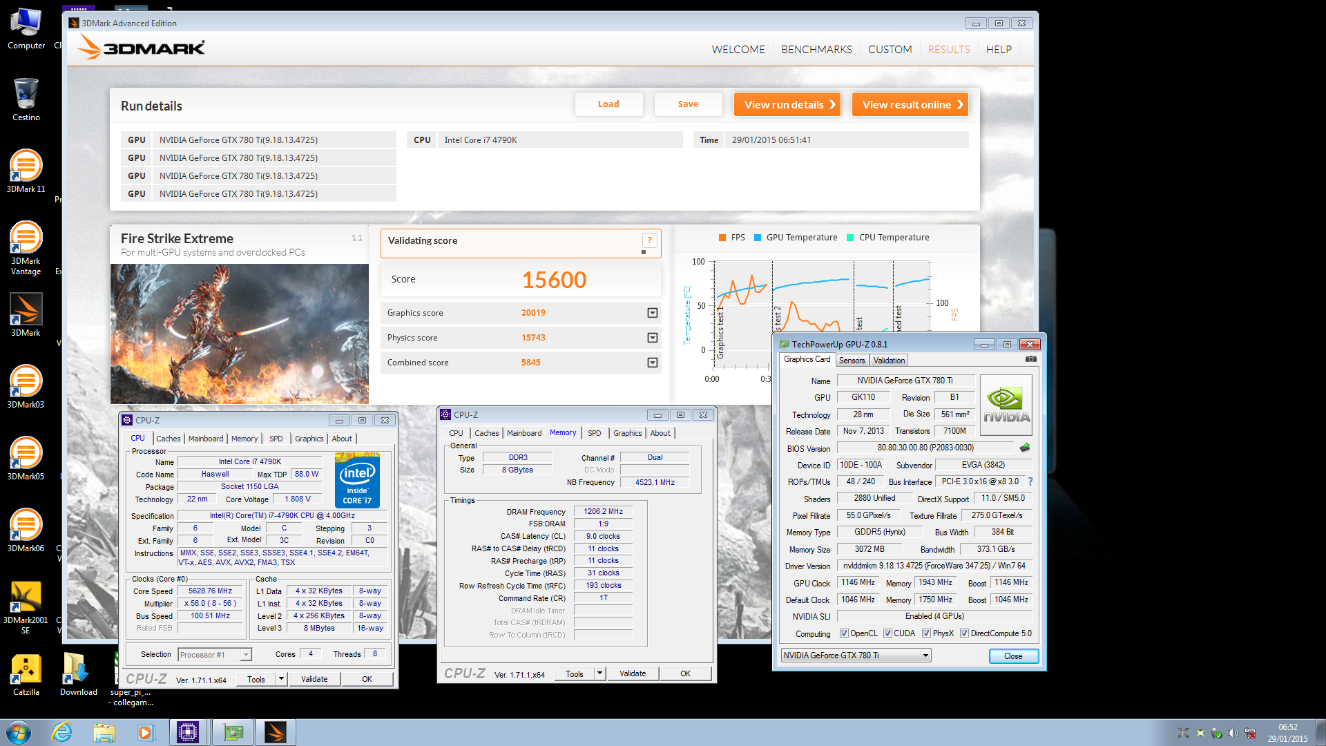Click the FPS orange legend swatch

722,238
